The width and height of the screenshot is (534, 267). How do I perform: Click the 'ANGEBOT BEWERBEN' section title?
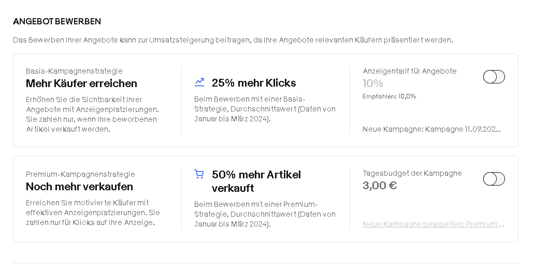click(57, 21)
